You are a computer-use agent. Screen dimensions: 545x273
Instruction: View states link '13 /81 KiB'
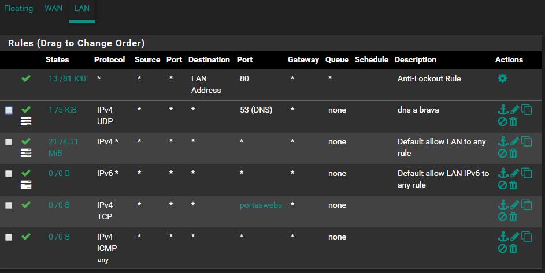tap(67, 78)
